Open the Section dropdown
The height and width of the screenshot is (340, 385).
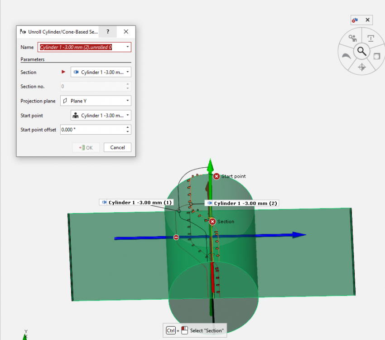point(128,72)
